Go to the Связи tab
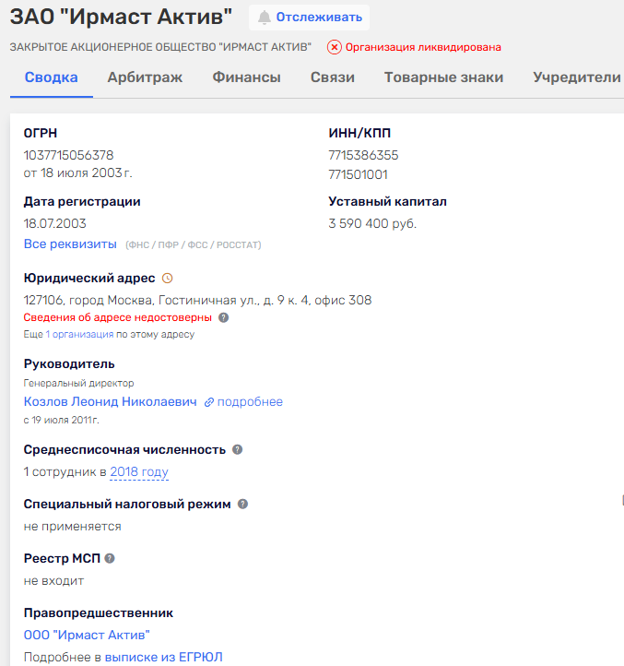This screenshot has height=666, width=624. click(333, 77)
